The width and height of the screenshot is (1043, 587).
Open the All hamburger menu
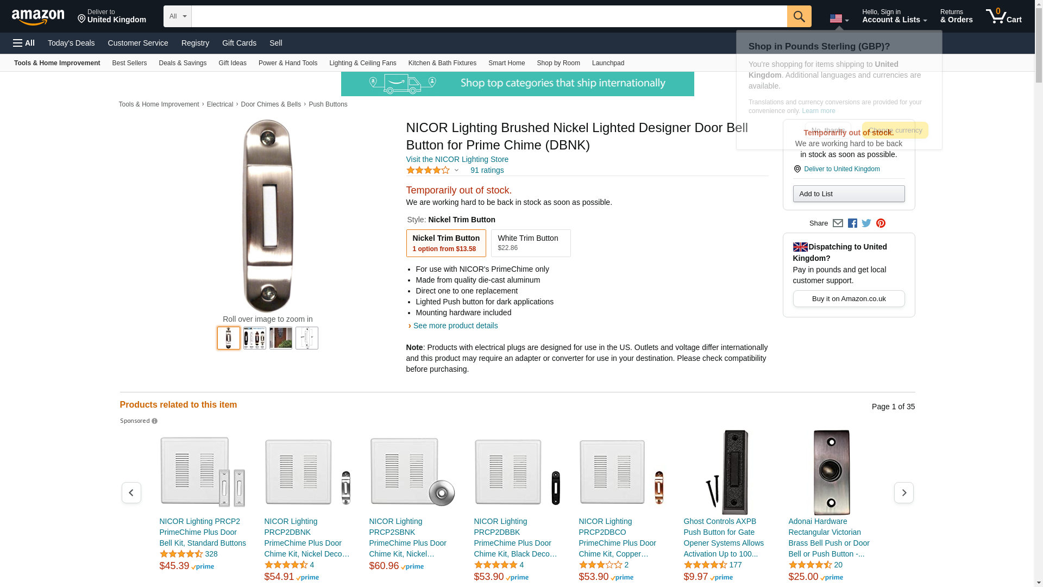point(24,43)
